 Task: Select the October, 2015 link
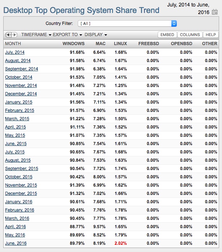point(19,177)
